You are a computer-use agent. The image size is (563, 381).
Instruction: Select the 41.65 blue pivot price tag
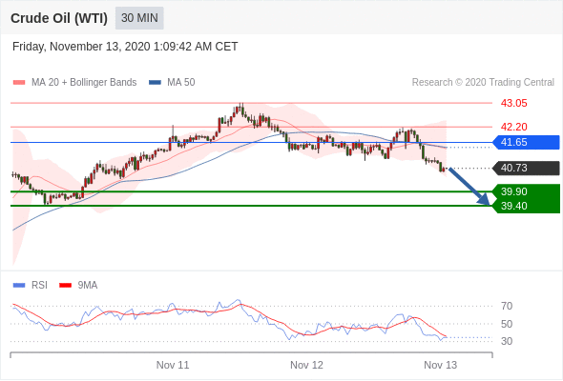coord(526,142)
